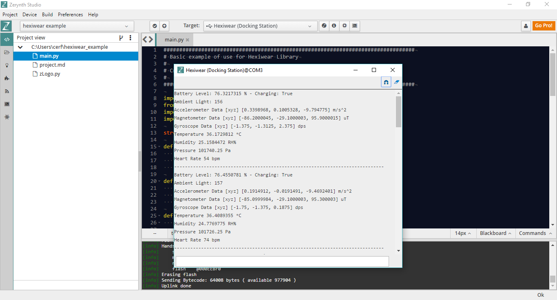This screenshot has width=557, height=300.
Task: Click the serial console text input field
Action: coord(282,261)
